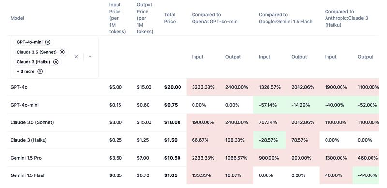Select the green -57.14% cell
This screenshot has height=188, width=387.
pos(270,105)
